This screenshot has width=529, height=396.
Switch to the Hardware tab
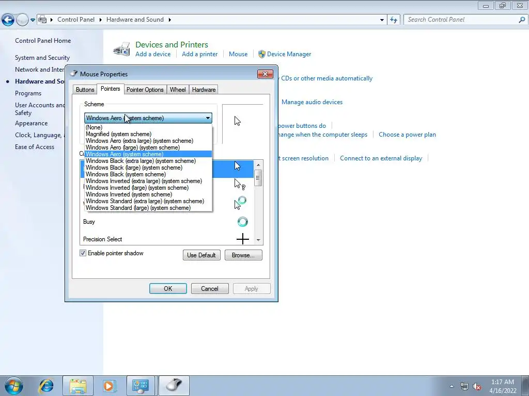[x=204, y=90]
